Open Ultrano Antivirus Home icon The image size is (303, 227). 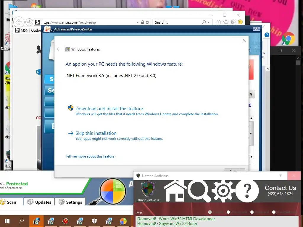(x=175, y=191)
